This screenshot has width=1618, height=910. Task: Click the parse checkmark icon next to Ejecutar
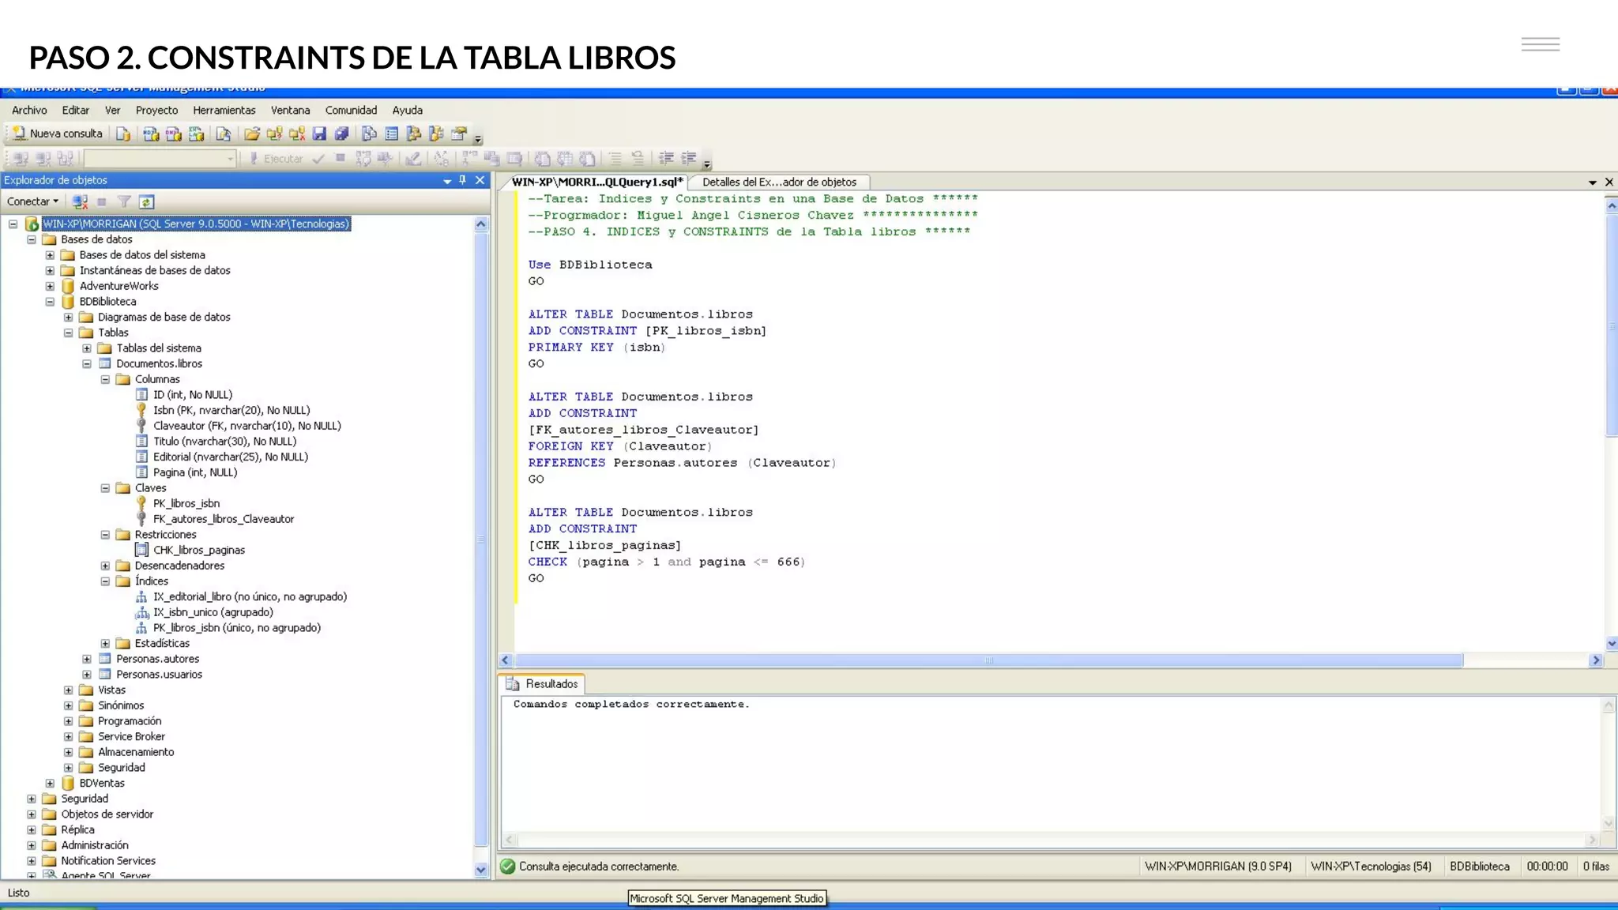pyautogui.click(x=318, y=158)
